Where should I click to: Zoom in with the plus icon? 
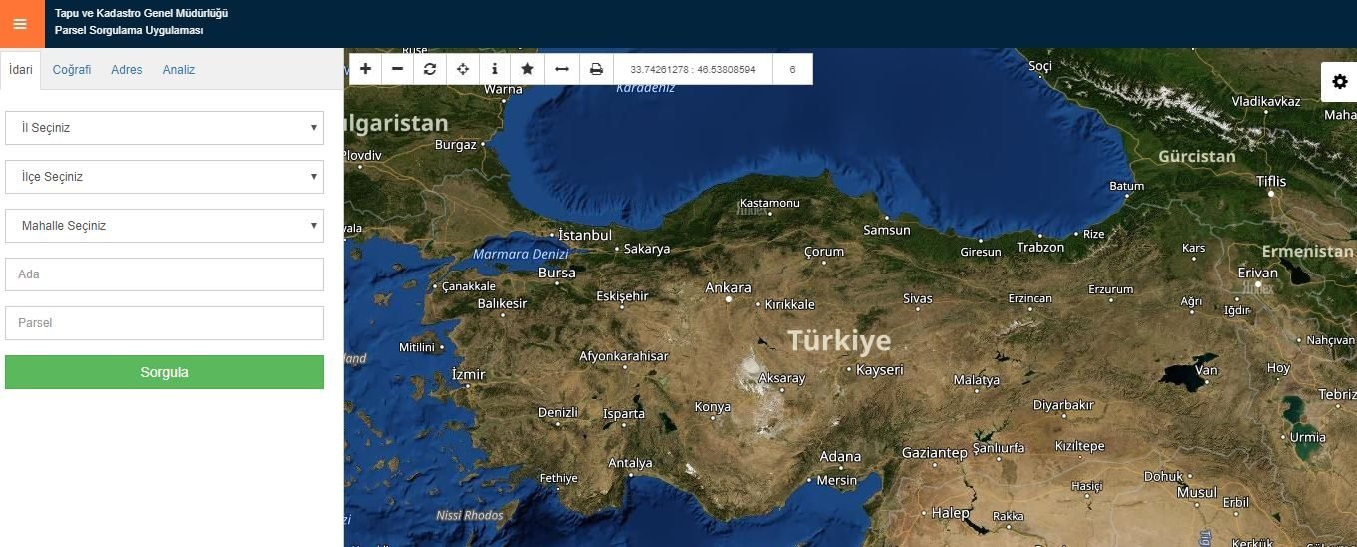(366, 69)
